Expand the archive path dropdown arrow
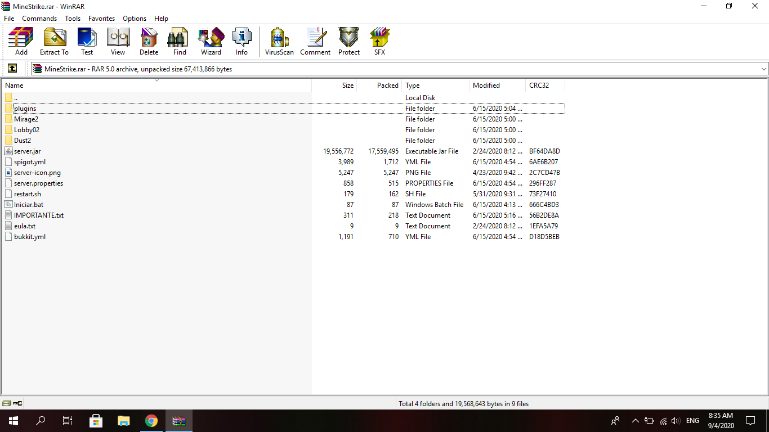 [x=763, y=69]
